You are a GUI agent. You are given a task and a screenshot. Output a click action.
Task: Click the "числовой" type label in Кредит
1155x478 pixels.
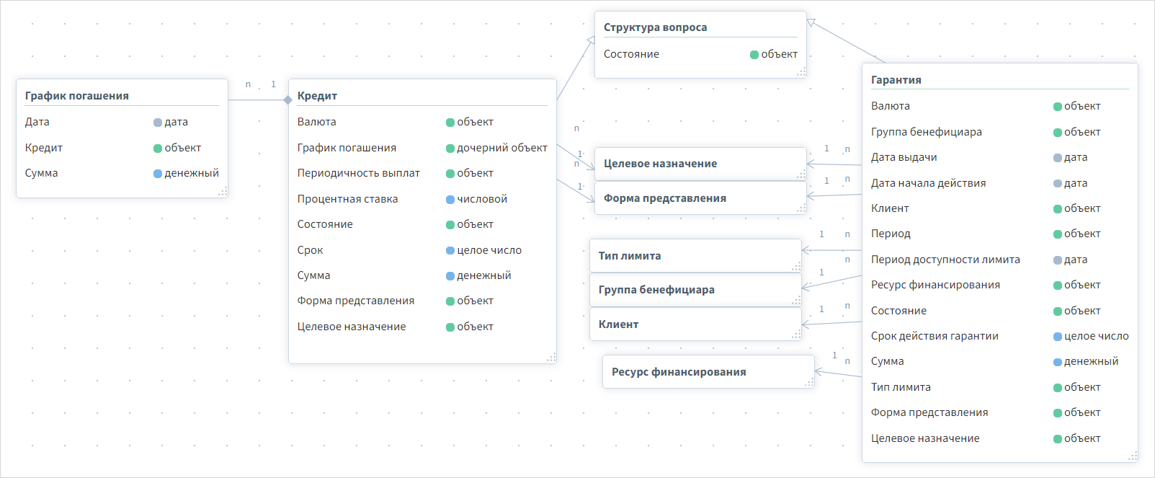(482, 199)
